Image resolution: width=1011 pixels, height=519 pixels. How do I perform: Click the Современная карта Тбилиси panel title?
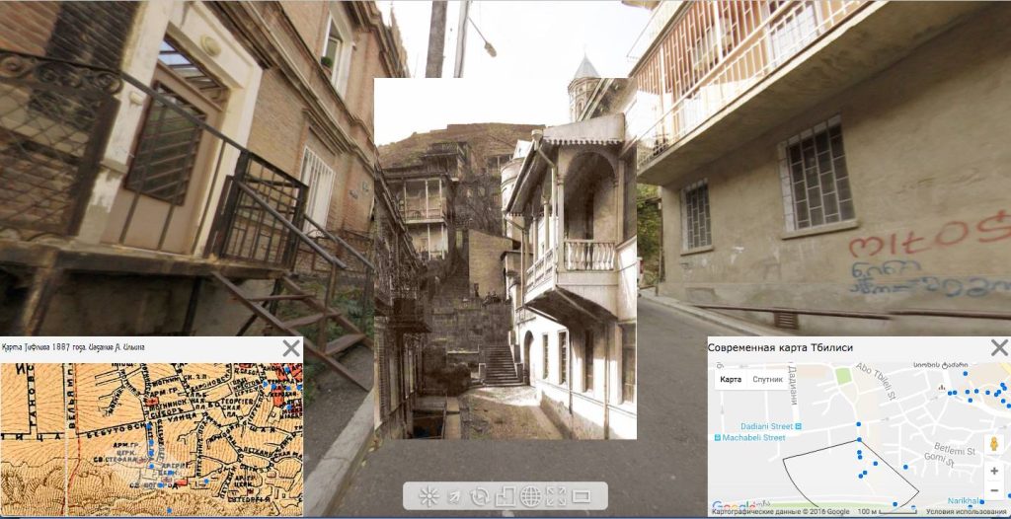(x=780, y=347)
